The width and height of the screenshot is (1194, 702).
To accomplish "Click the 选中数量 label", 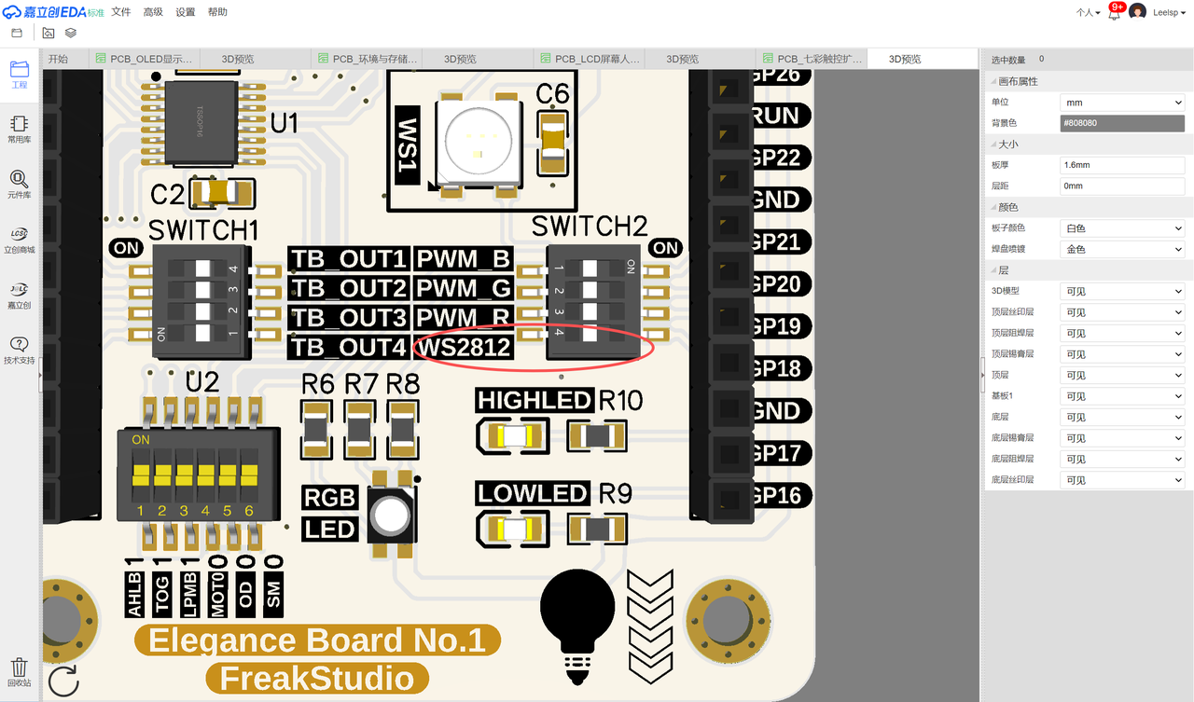I will click(x=1008, y=60).
